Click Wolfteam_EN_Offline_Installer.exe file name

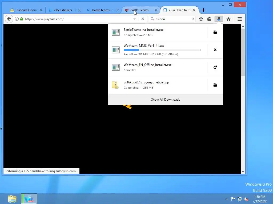point(147,65)
